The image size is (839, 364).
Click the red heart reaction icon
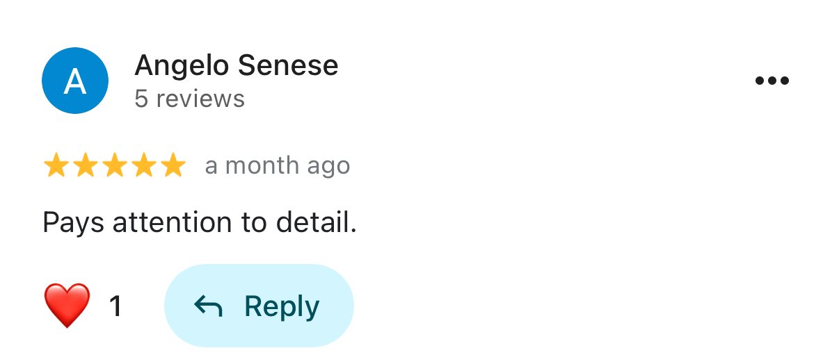coord(67,306)
